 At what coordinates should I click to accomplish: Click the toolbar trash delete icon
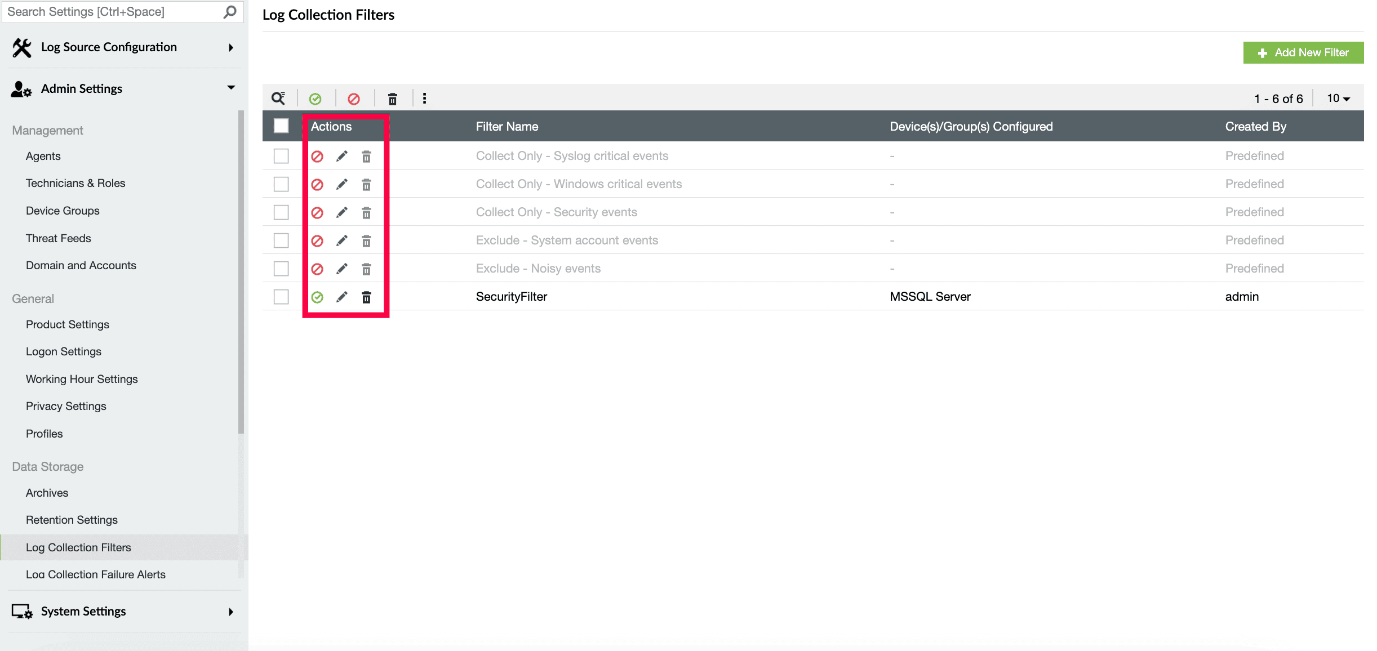(x=393, y=99)
